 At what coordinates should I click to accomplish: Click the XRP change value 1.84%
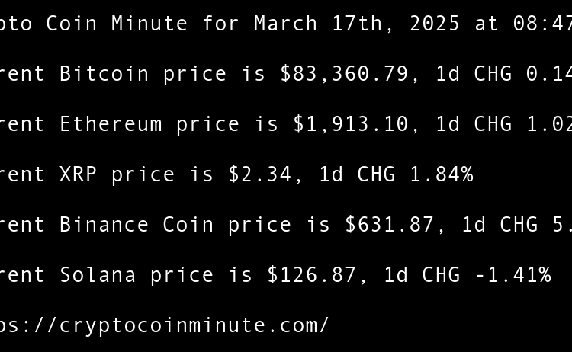point(442,174)
